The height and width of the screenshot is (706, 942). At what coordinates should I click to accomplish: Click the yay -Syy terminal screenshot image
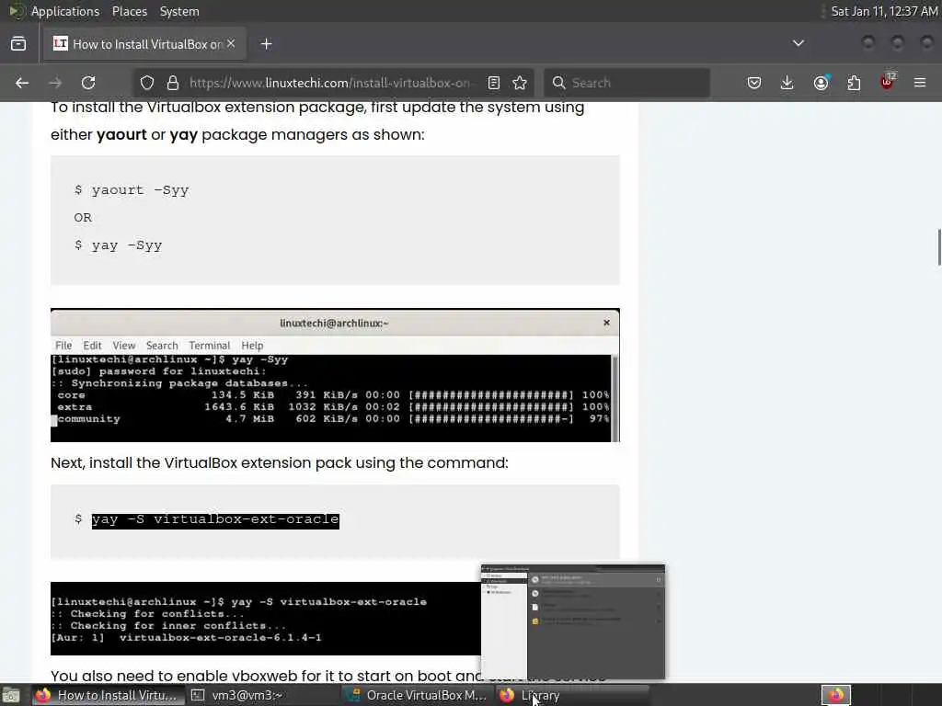click(335, 375)
